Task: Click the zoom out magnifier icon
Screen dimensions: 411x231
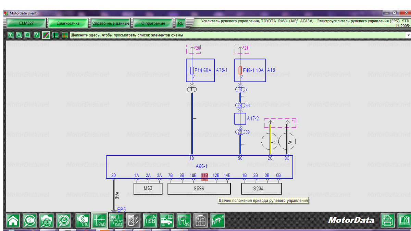Action: (x=19, y=35)
